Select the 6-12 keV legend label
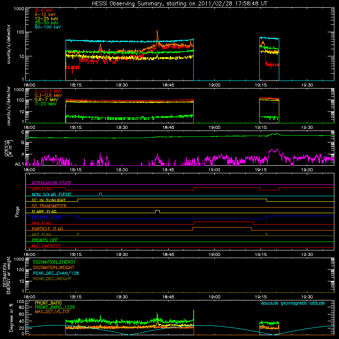 45,14
